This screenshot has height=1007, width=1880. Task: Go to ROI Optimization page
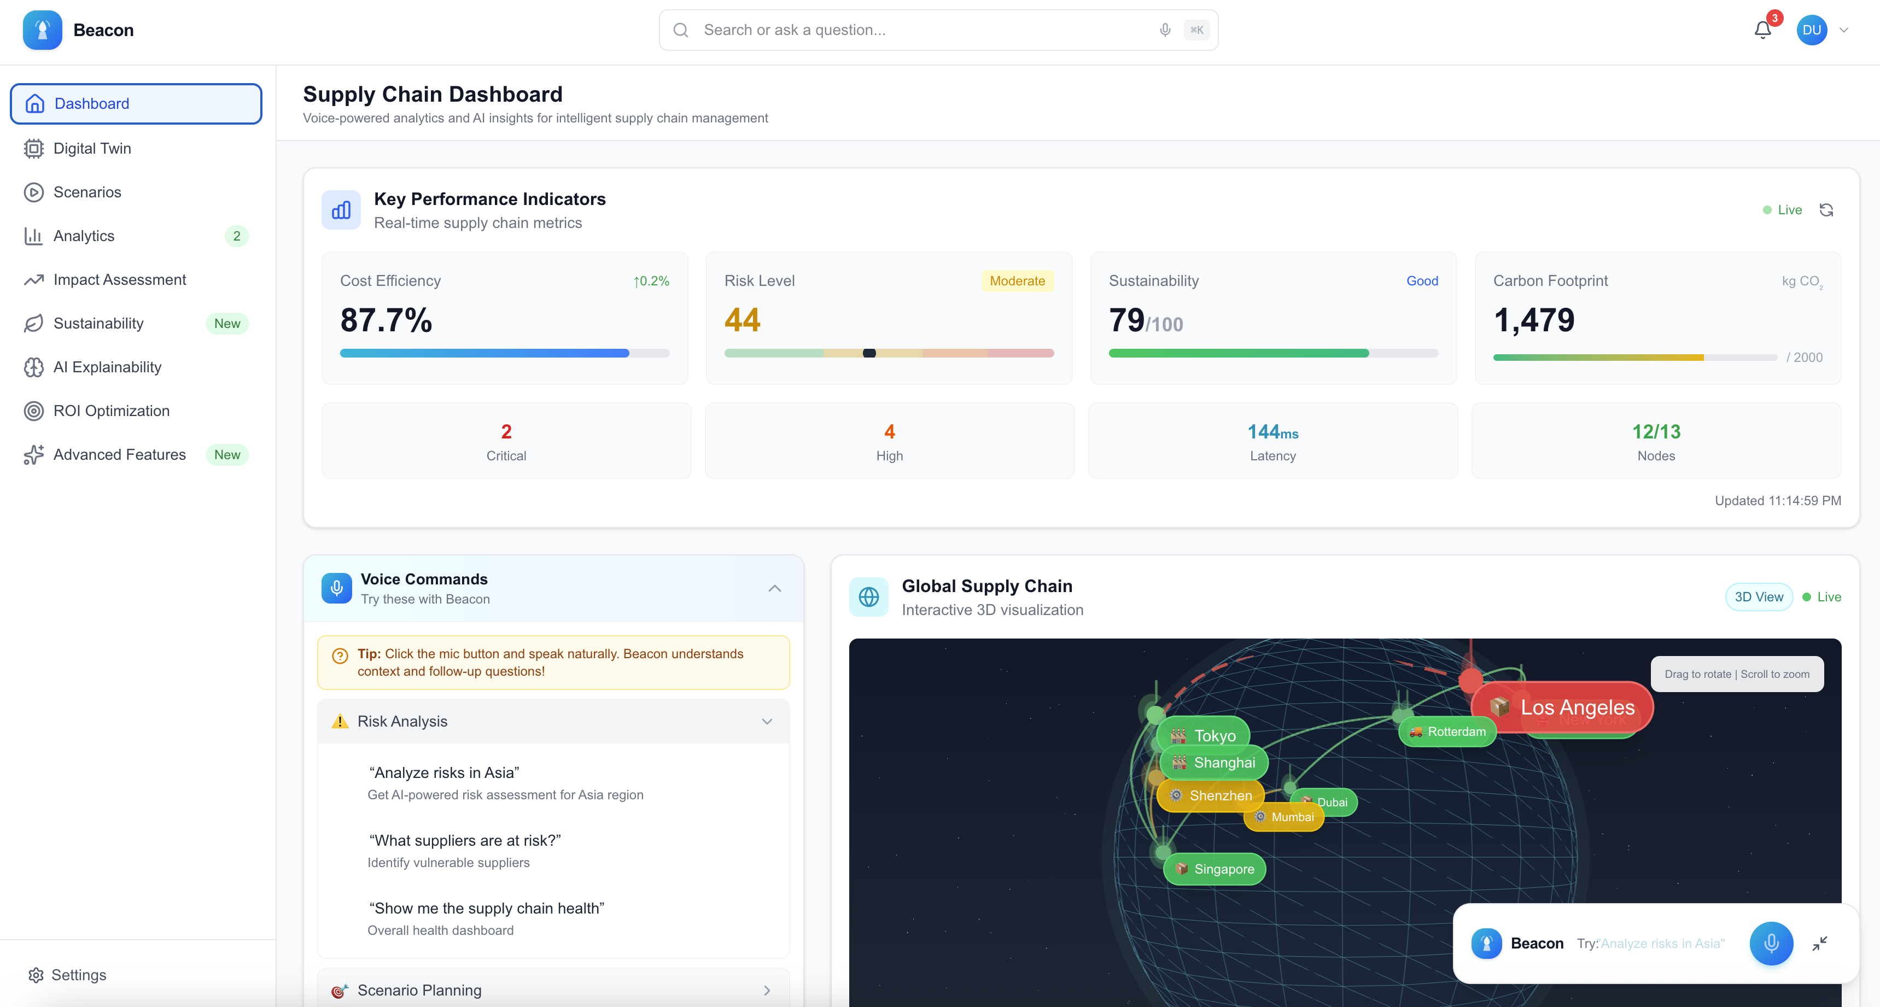point(111,411)
